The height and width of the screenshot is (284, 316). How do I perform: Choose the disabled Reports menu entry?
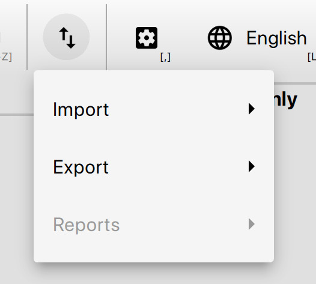coord(154,224)
